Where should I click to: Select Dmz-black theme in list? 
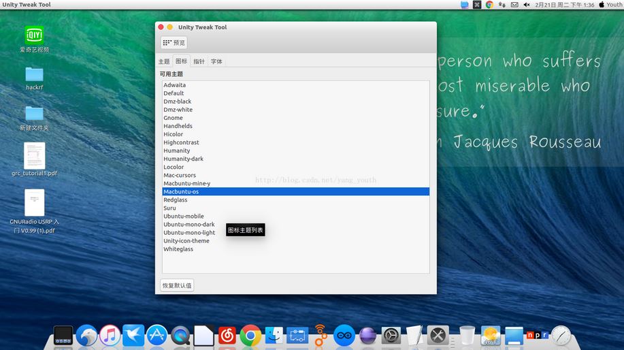(296, 101)
